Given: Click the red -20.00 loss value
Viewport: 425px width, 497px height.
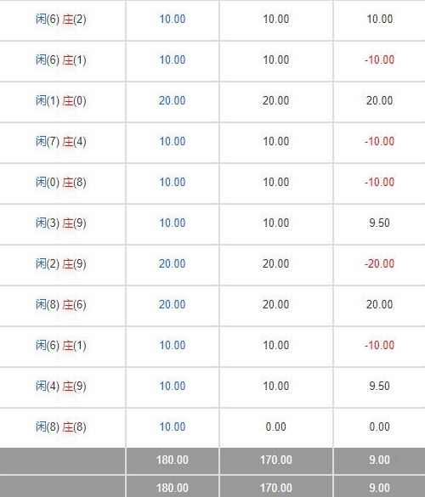Looking at the screenshot, I should click(379, 263).
